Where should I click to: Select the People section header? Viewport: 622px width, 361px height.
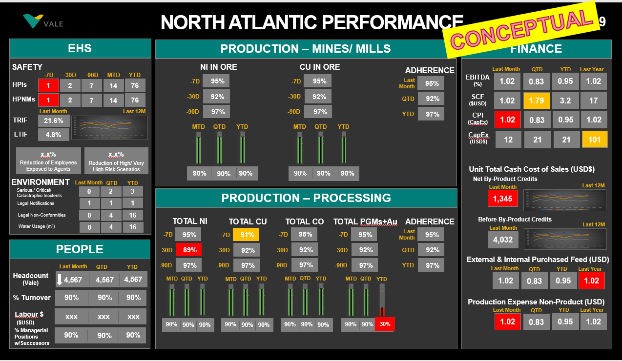80,249
